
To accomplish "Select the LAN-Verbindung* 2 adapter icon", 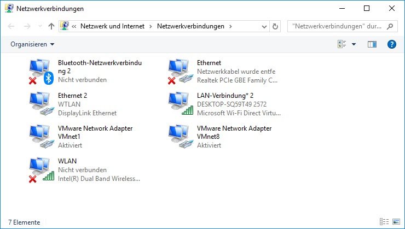I will coord(179,104).
